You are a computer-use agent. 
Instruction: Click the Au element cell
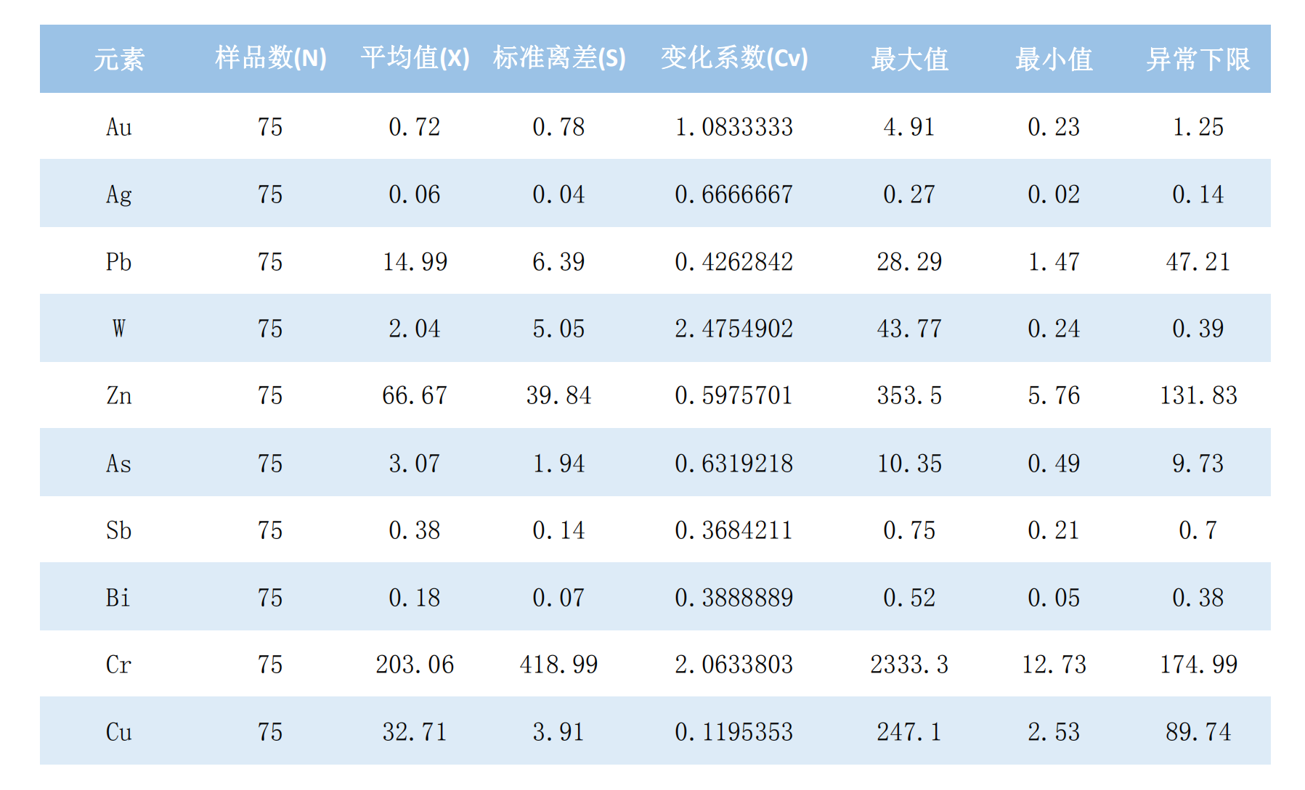click(x=119, y=127)
